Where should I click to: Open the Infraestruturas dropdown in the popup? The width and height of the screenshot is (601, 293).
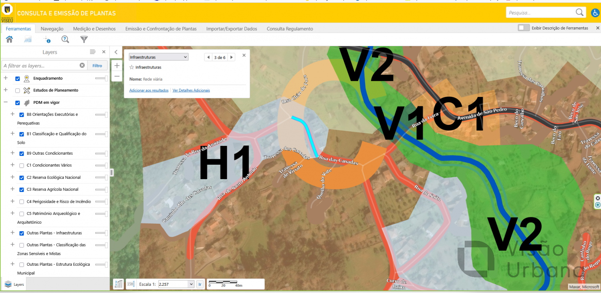click(159, 57)
